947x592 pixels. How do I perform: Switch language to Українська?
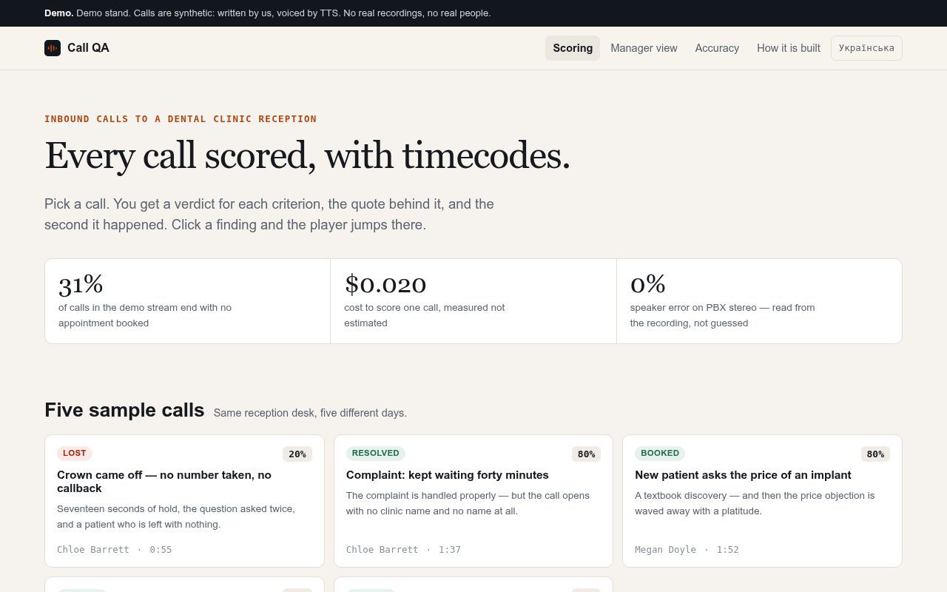866,48
